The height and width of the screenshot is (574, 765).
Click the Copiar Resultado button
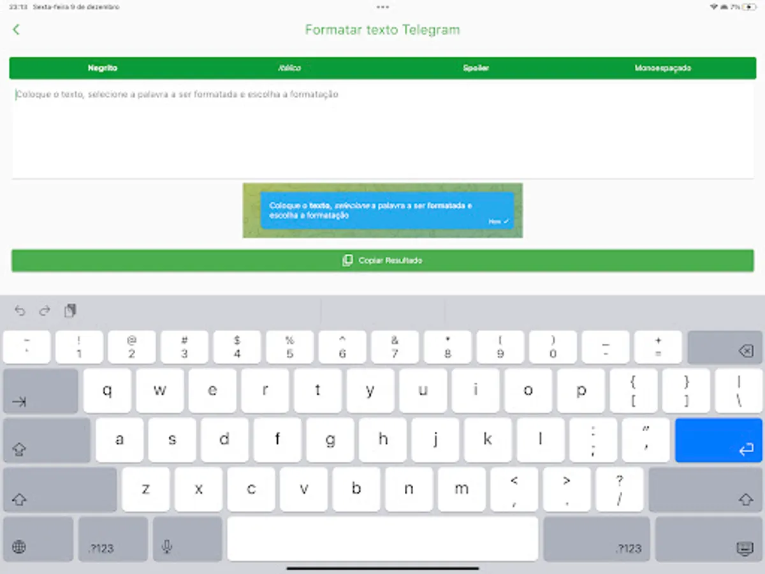pos(382,260)
